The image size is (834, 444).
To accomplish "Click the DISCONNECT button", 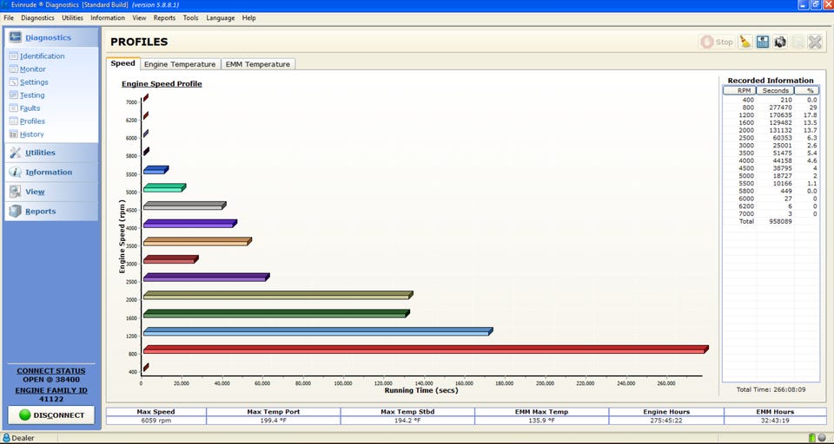I will [x=51, y=415].
